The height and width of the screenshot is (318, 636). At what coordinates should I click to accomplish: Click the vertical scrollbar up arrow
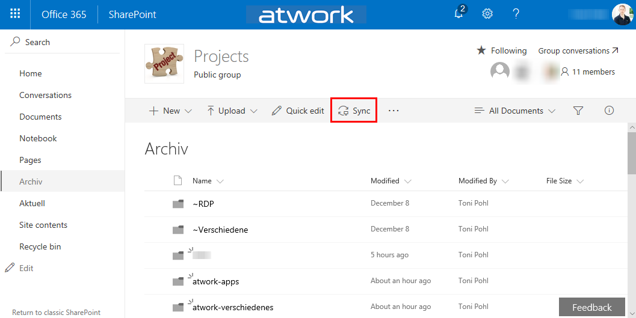click(x=632, y=127)
